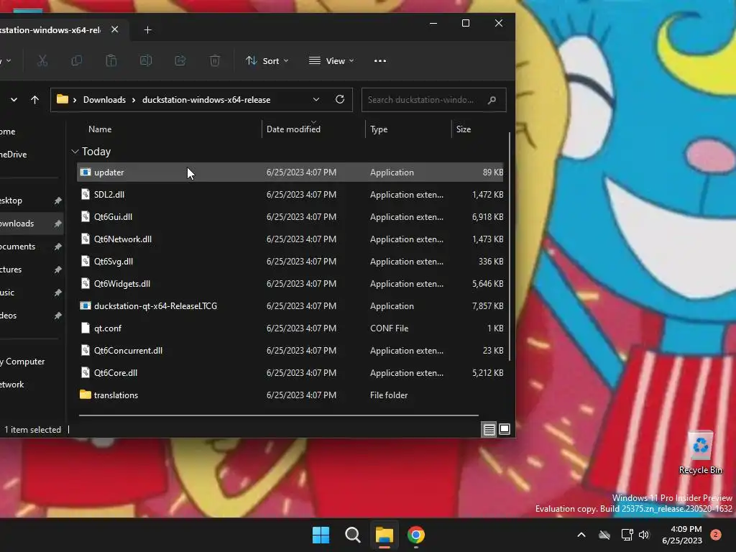Click the Copy icon in toolbar
736x552 pixels.
(76, 61)
